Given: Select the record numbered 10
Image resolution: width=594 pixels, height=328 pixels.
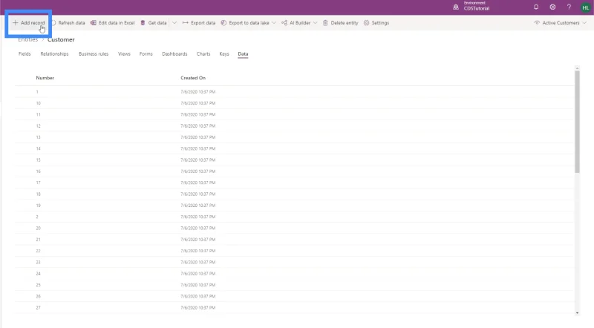Looking at the screenshot, I should [294, 103].
